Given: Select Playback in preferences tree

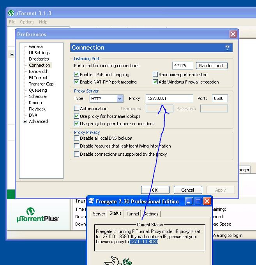Looking at the screenshot, I should [37, 109].
